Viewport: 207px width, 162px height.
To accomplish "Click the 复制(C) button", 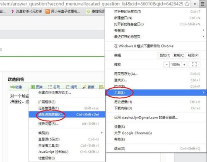I will 179,55.
